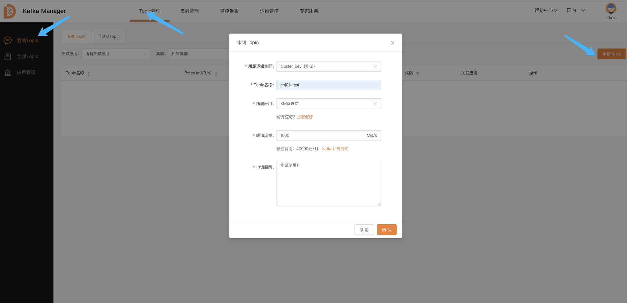Viewport: 627px width, 303px height.
Task: Click the 我的Topic chat bubble icon
Action: [x=8, y=41]
